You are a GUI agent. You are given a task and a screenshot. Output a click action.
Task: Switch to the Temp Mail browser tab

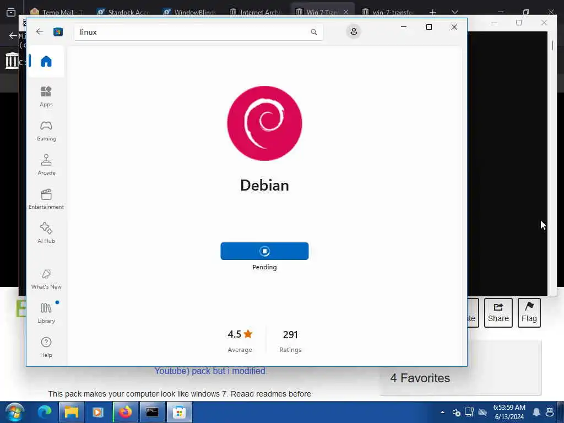[57, 12]
